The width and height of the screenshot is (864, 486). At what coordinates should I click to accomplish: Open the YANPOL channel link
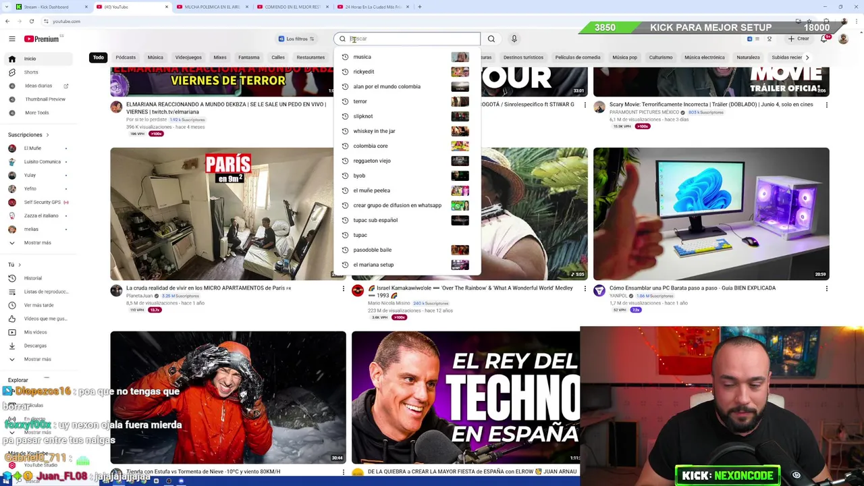[619, 296]
